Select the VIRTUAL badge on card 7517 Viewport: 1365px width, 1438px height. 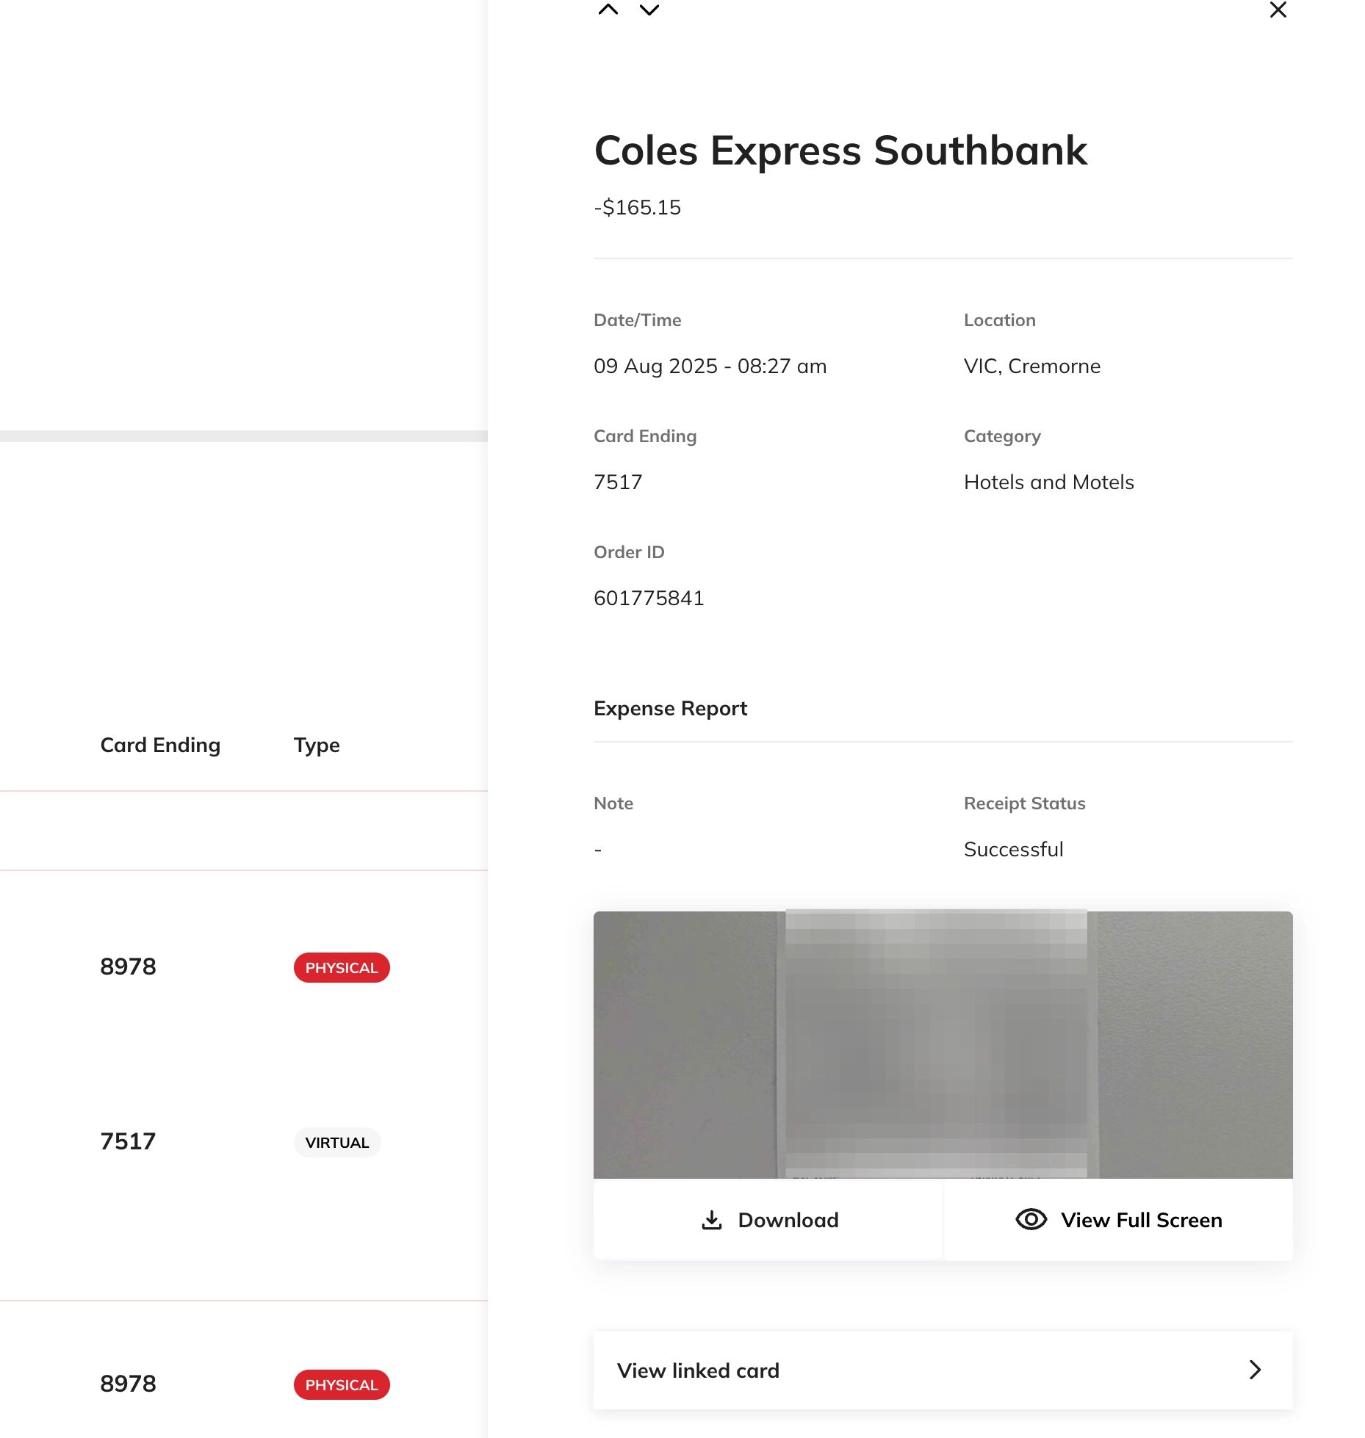pos(337,1142)
